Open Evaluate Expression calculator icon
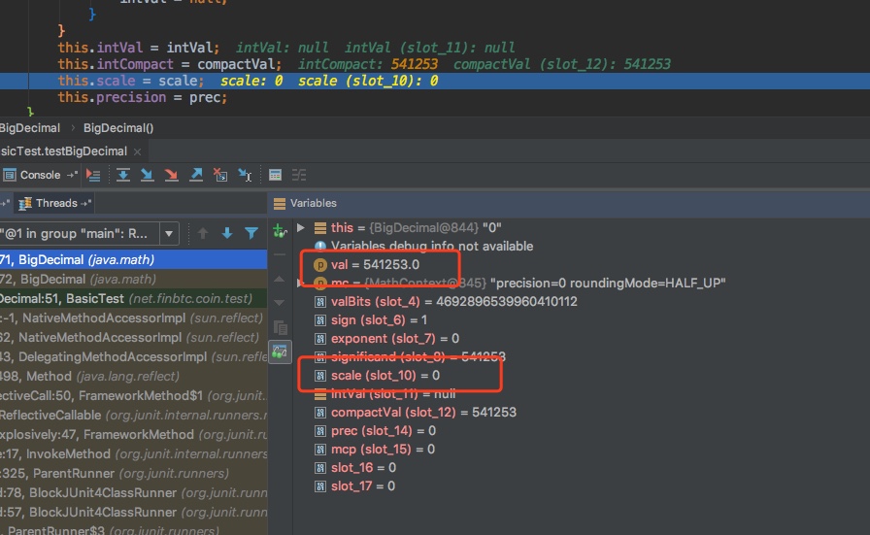The height and width of the screenshot is (535, 870). click(x=275, y=176)
